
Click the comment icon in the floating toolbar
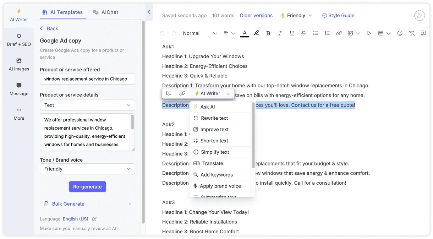[x=169, y=93]
